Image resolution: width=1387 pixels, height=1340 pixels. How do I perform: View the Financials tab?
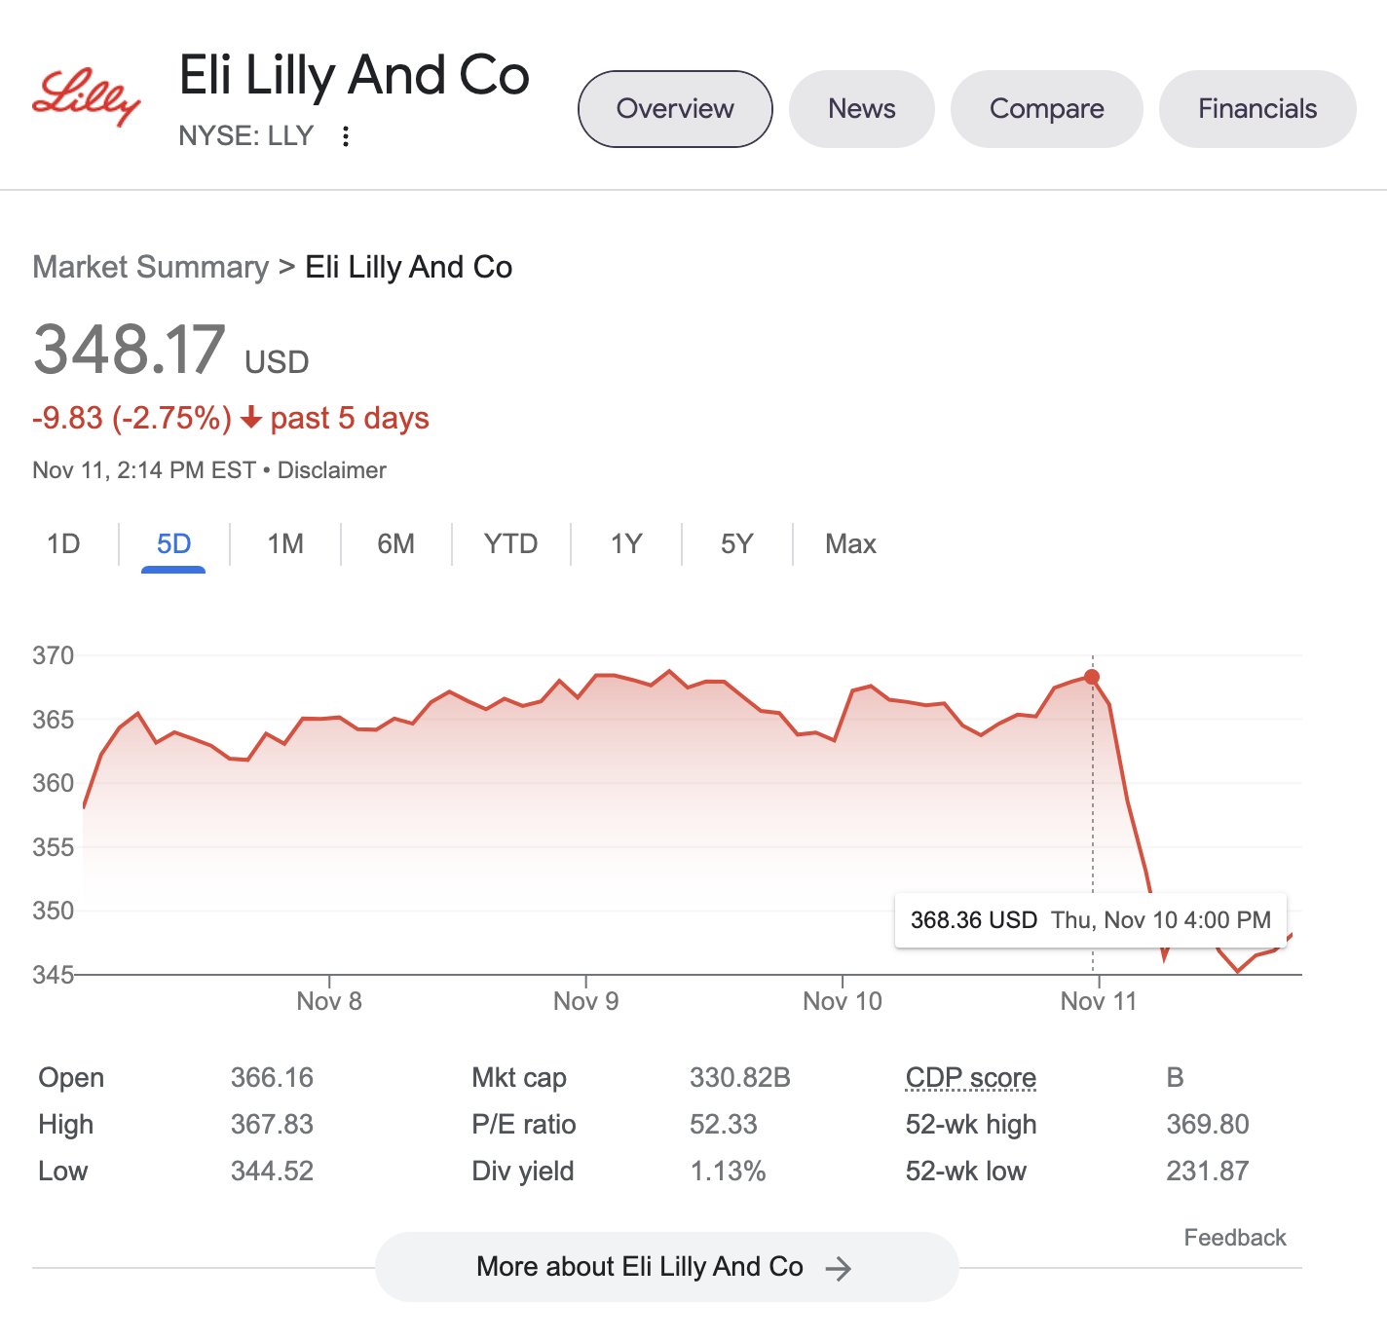(x=1256, y=109)
